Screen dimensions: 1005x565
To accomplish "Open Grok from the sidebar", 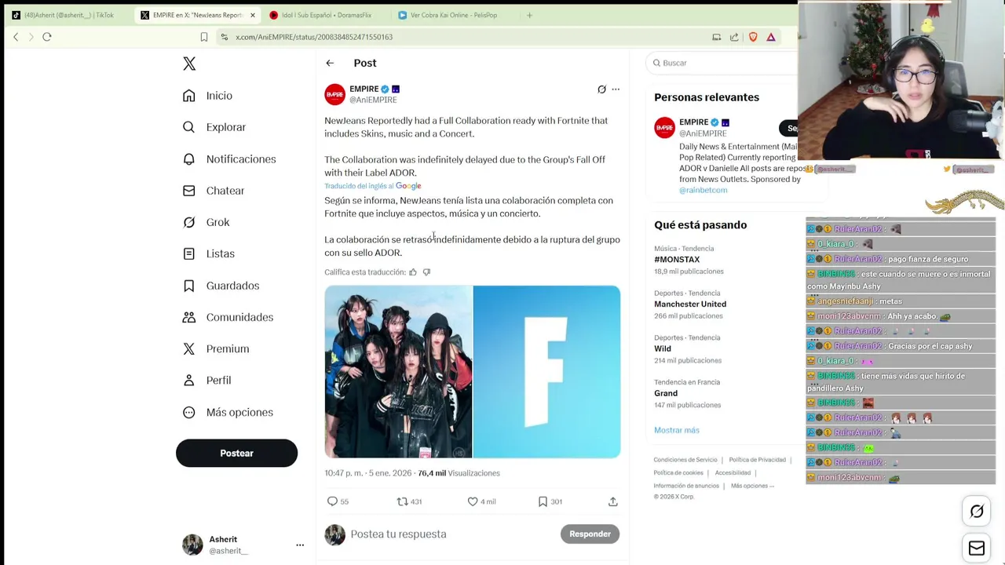I will click(x=206, y=223).
